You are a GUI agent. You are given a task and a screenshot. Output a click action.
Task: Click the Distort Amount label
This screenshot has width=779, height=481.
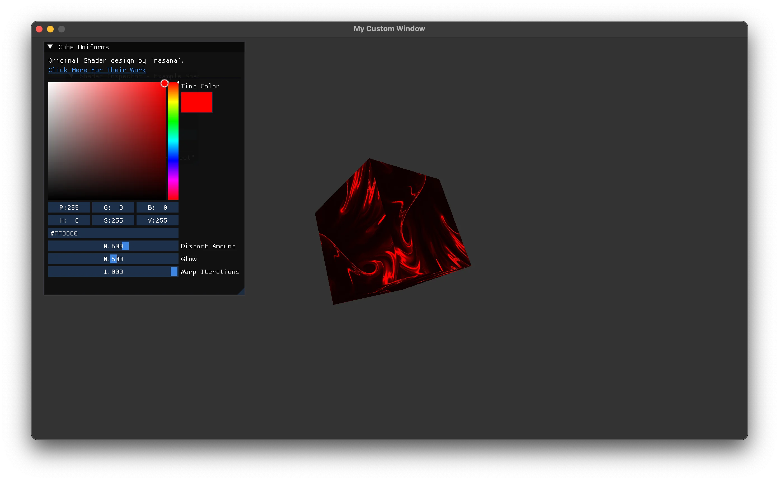coord(208,246)
